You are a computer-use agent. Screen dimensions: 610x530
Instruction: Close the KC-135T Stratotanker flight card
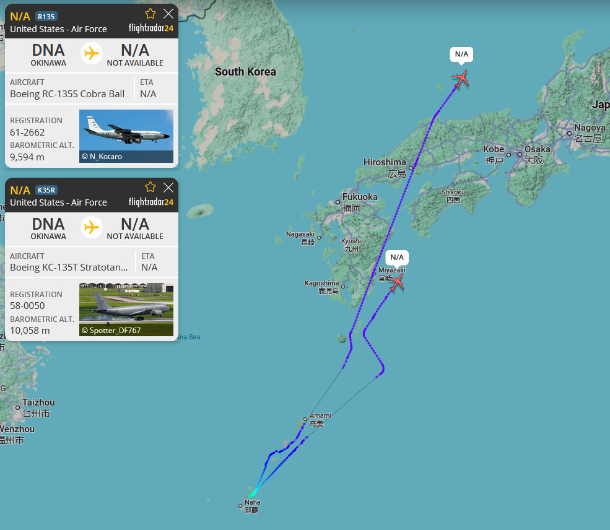click(x=168, y=188)
